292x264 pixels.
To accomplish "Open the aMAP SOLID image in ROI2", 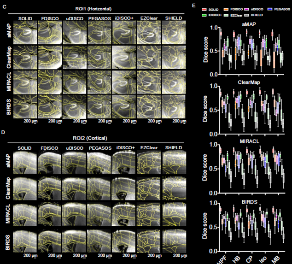I will pos(26,162).
